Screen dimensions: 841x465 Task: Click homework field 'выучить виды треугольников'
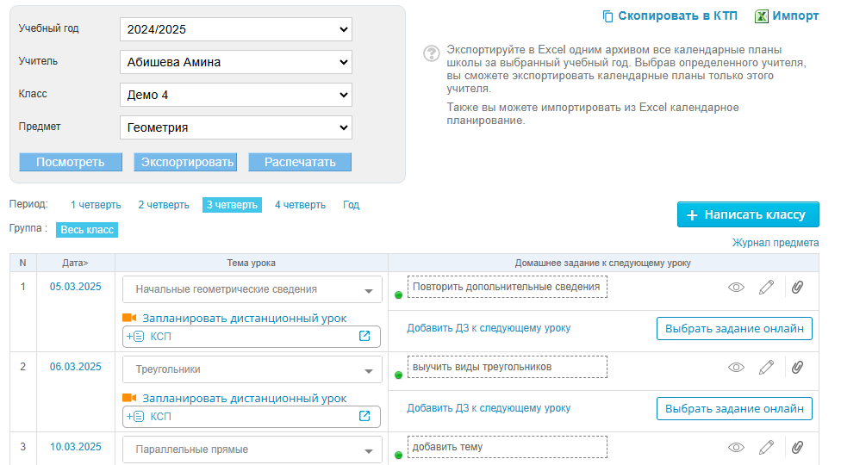coord(507,368)
